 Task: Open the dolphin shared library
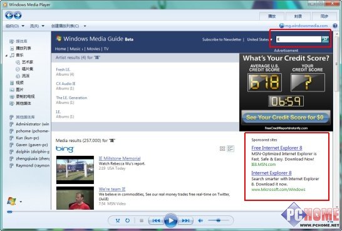33,151
